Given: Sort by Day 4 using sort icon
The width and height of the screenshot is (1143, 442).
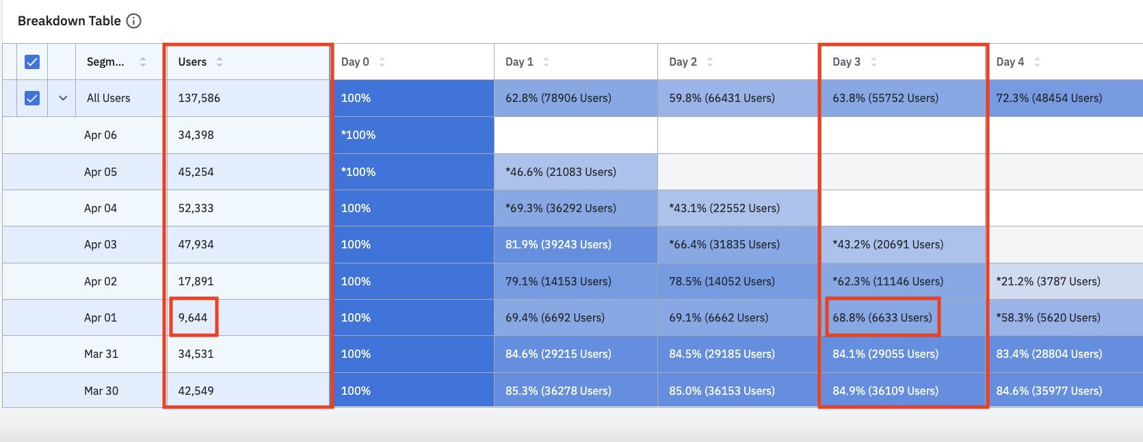Looking at the screenshot, I should [1037, 62].
